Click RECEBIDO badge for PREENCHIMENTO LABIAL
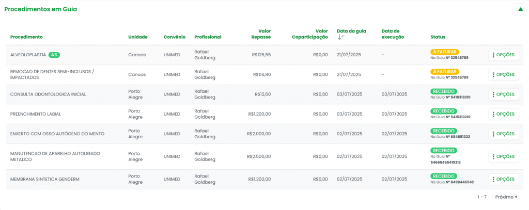This screenshot has height=210, width=529. pos(443,111)
